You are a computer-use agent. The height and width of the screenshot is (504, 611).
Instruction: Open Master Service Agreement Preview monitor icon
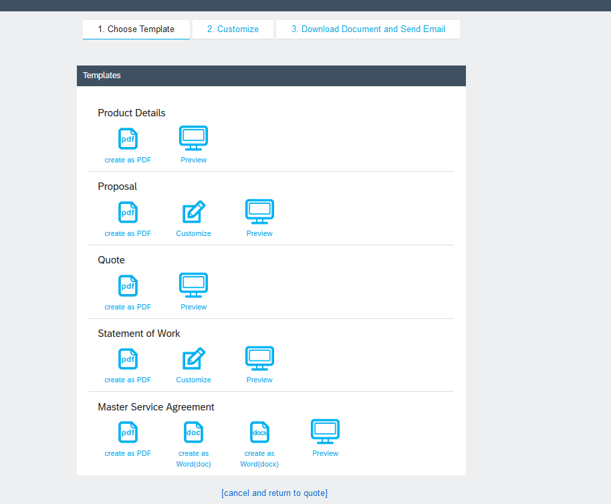326,432
